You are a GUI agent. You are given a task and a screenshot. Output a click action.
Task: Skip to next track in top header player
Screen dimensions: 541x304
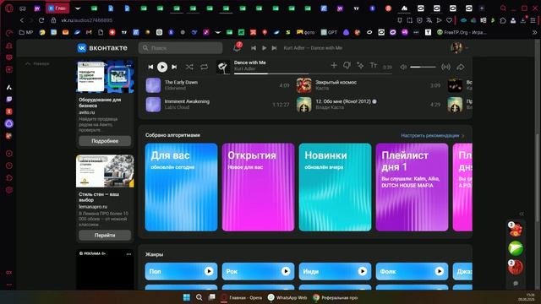[x=274, y=48]
